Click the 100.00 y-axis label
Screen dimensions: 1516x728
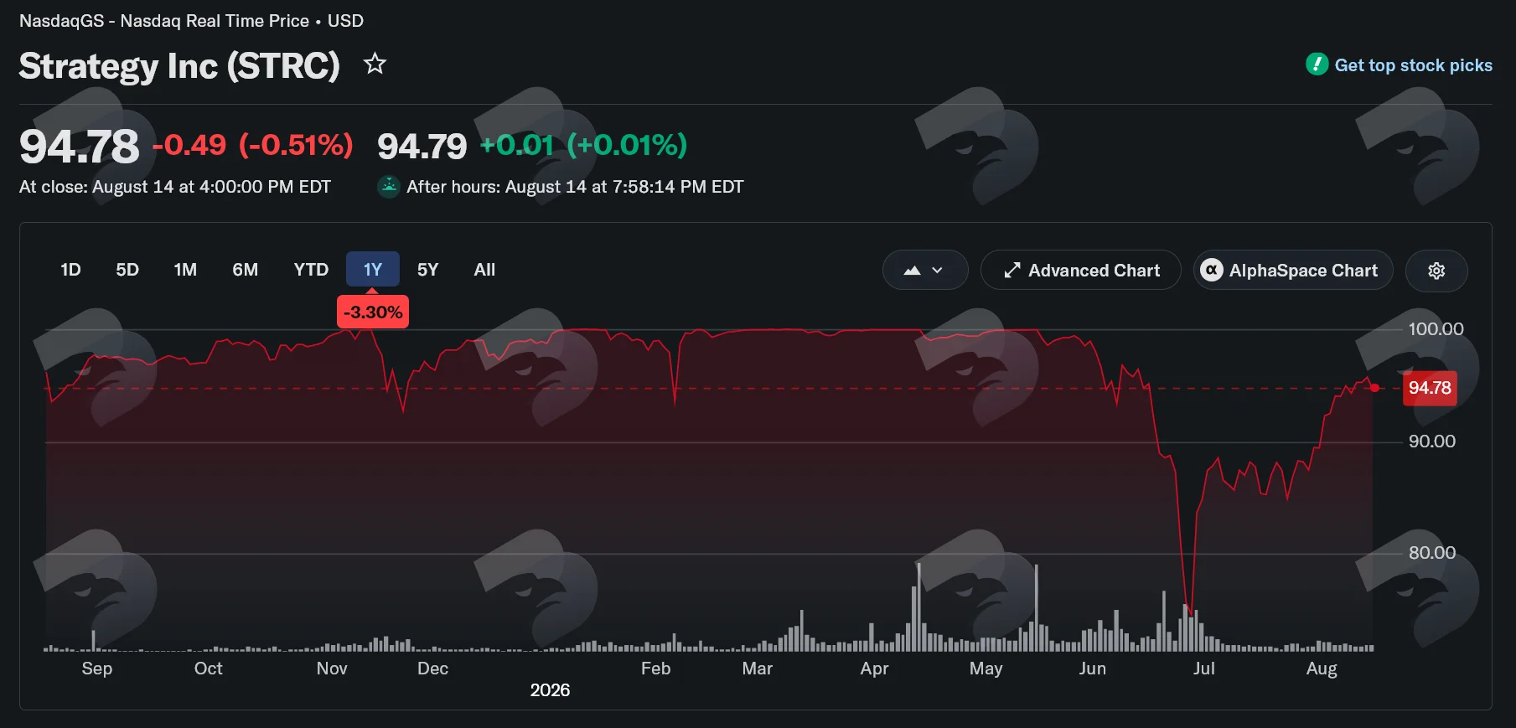click(1436, 329)
